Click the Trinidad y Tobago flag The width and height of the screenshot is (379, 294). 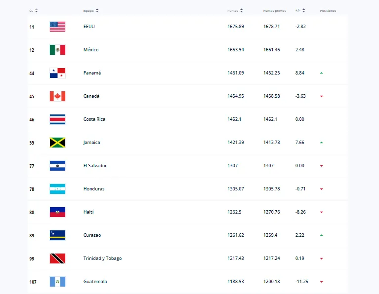coord(57,258)
